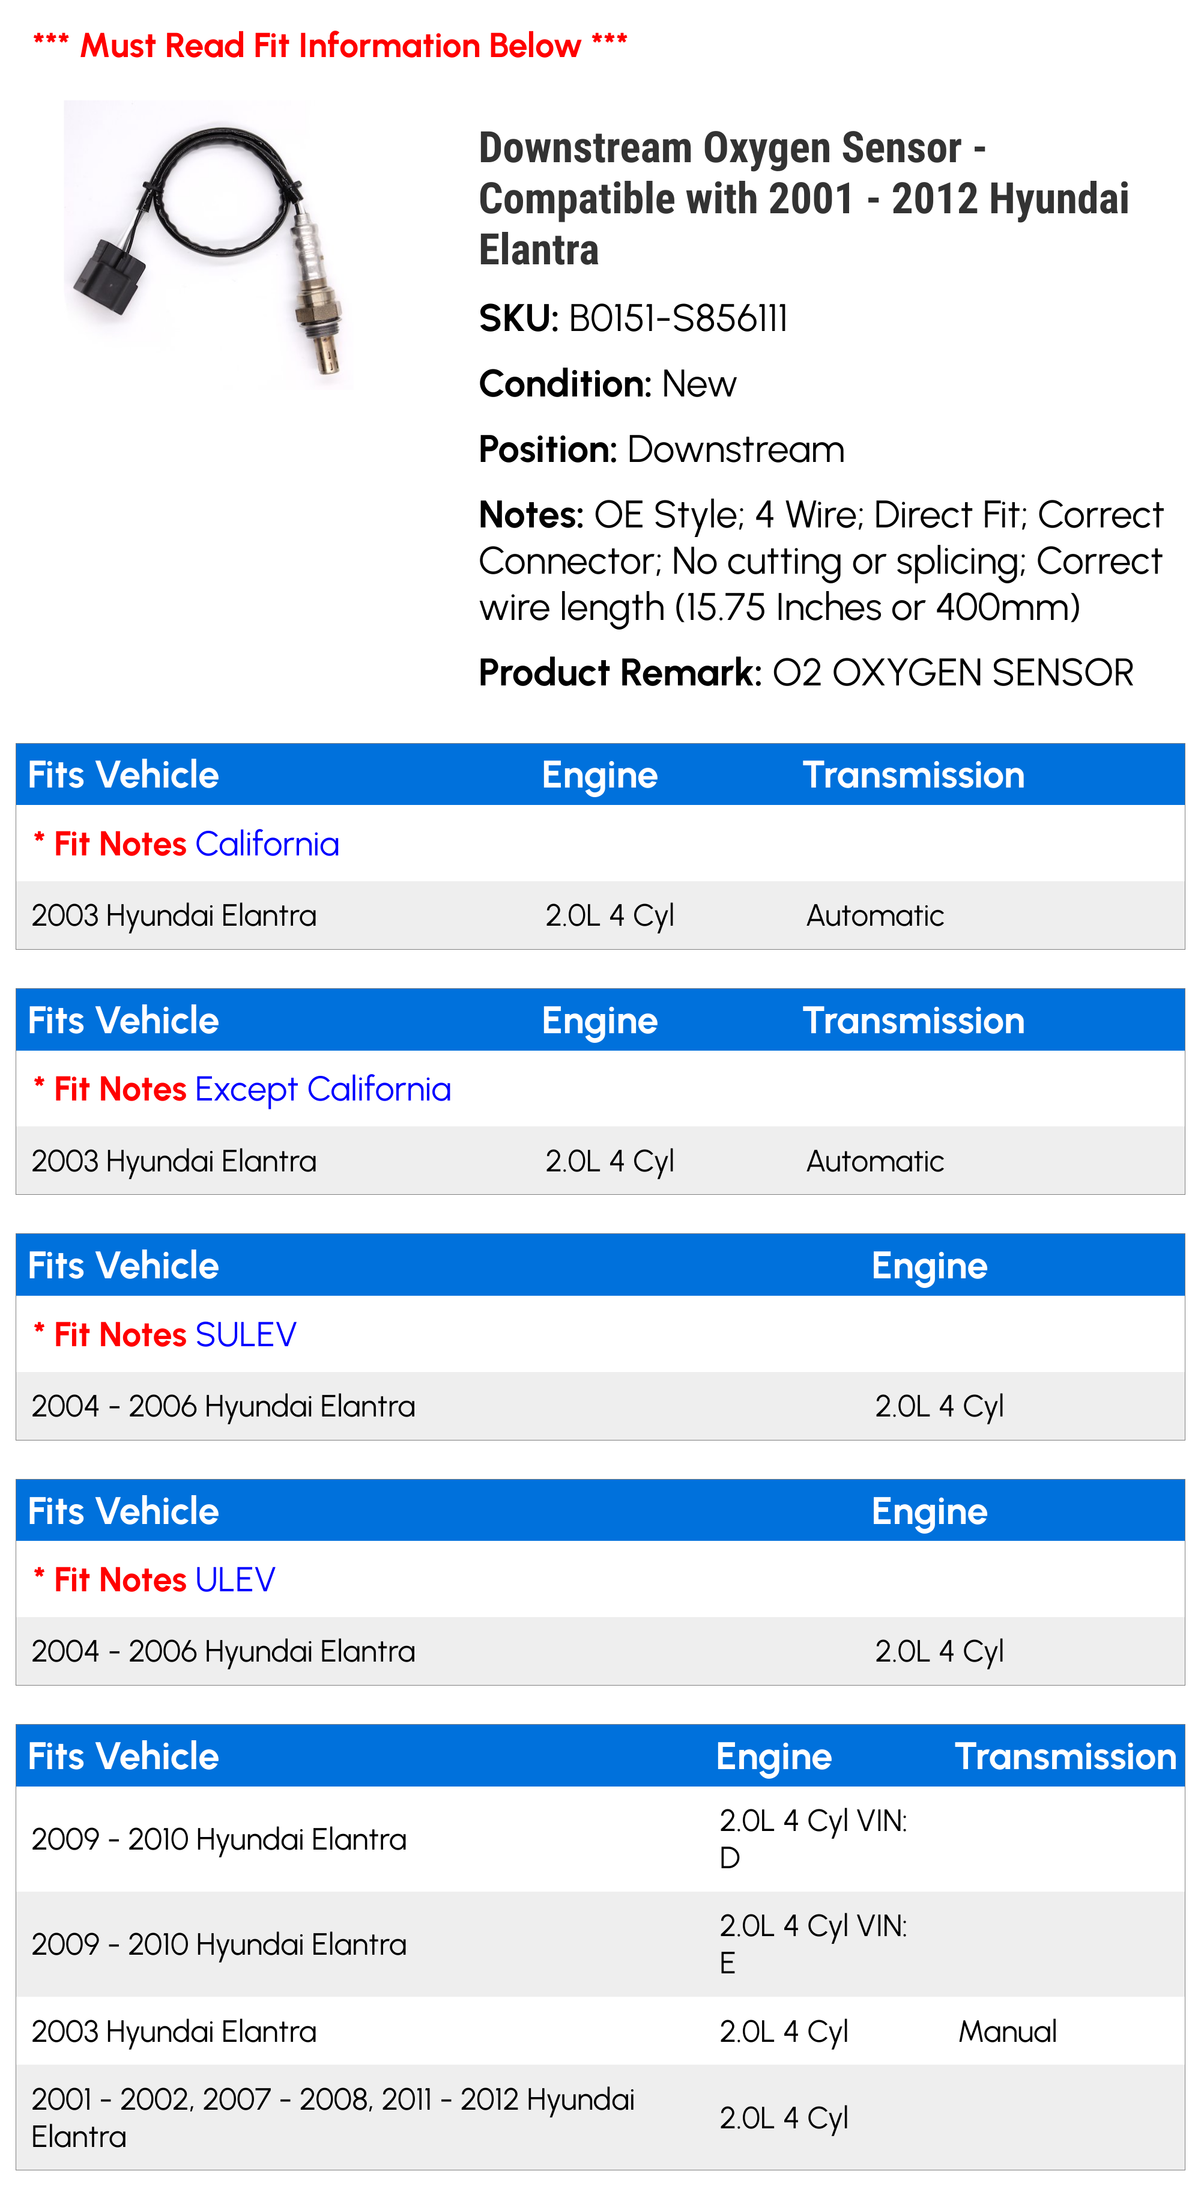Select the 2009 - 2010 Elantra VIN: D row
This screenshot has width=1201, height=2186.
600,1839
